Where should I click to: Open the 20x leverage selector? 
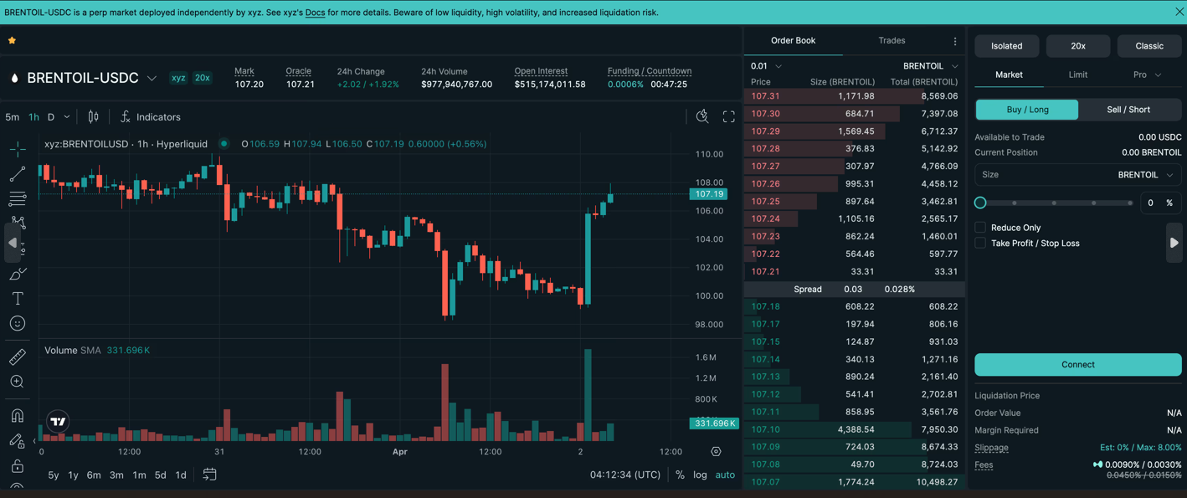click(x=1078, y=46)
